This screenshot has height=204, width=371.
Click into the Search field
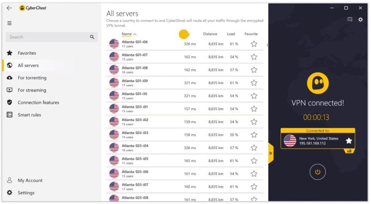pyautogui.click(x=51, y=37)
